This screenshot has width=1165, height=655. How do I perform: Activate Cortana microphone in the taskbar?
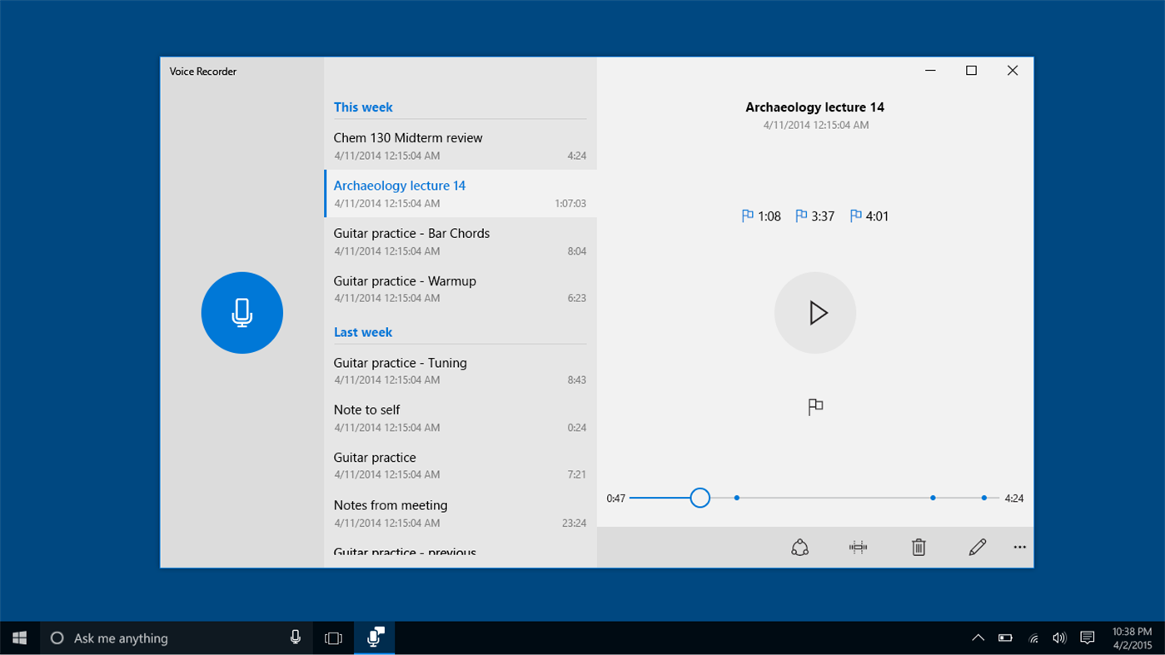[x=296, y=637]
